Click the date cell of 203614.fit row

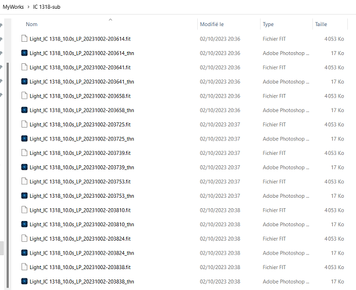[x=220, y=39]
